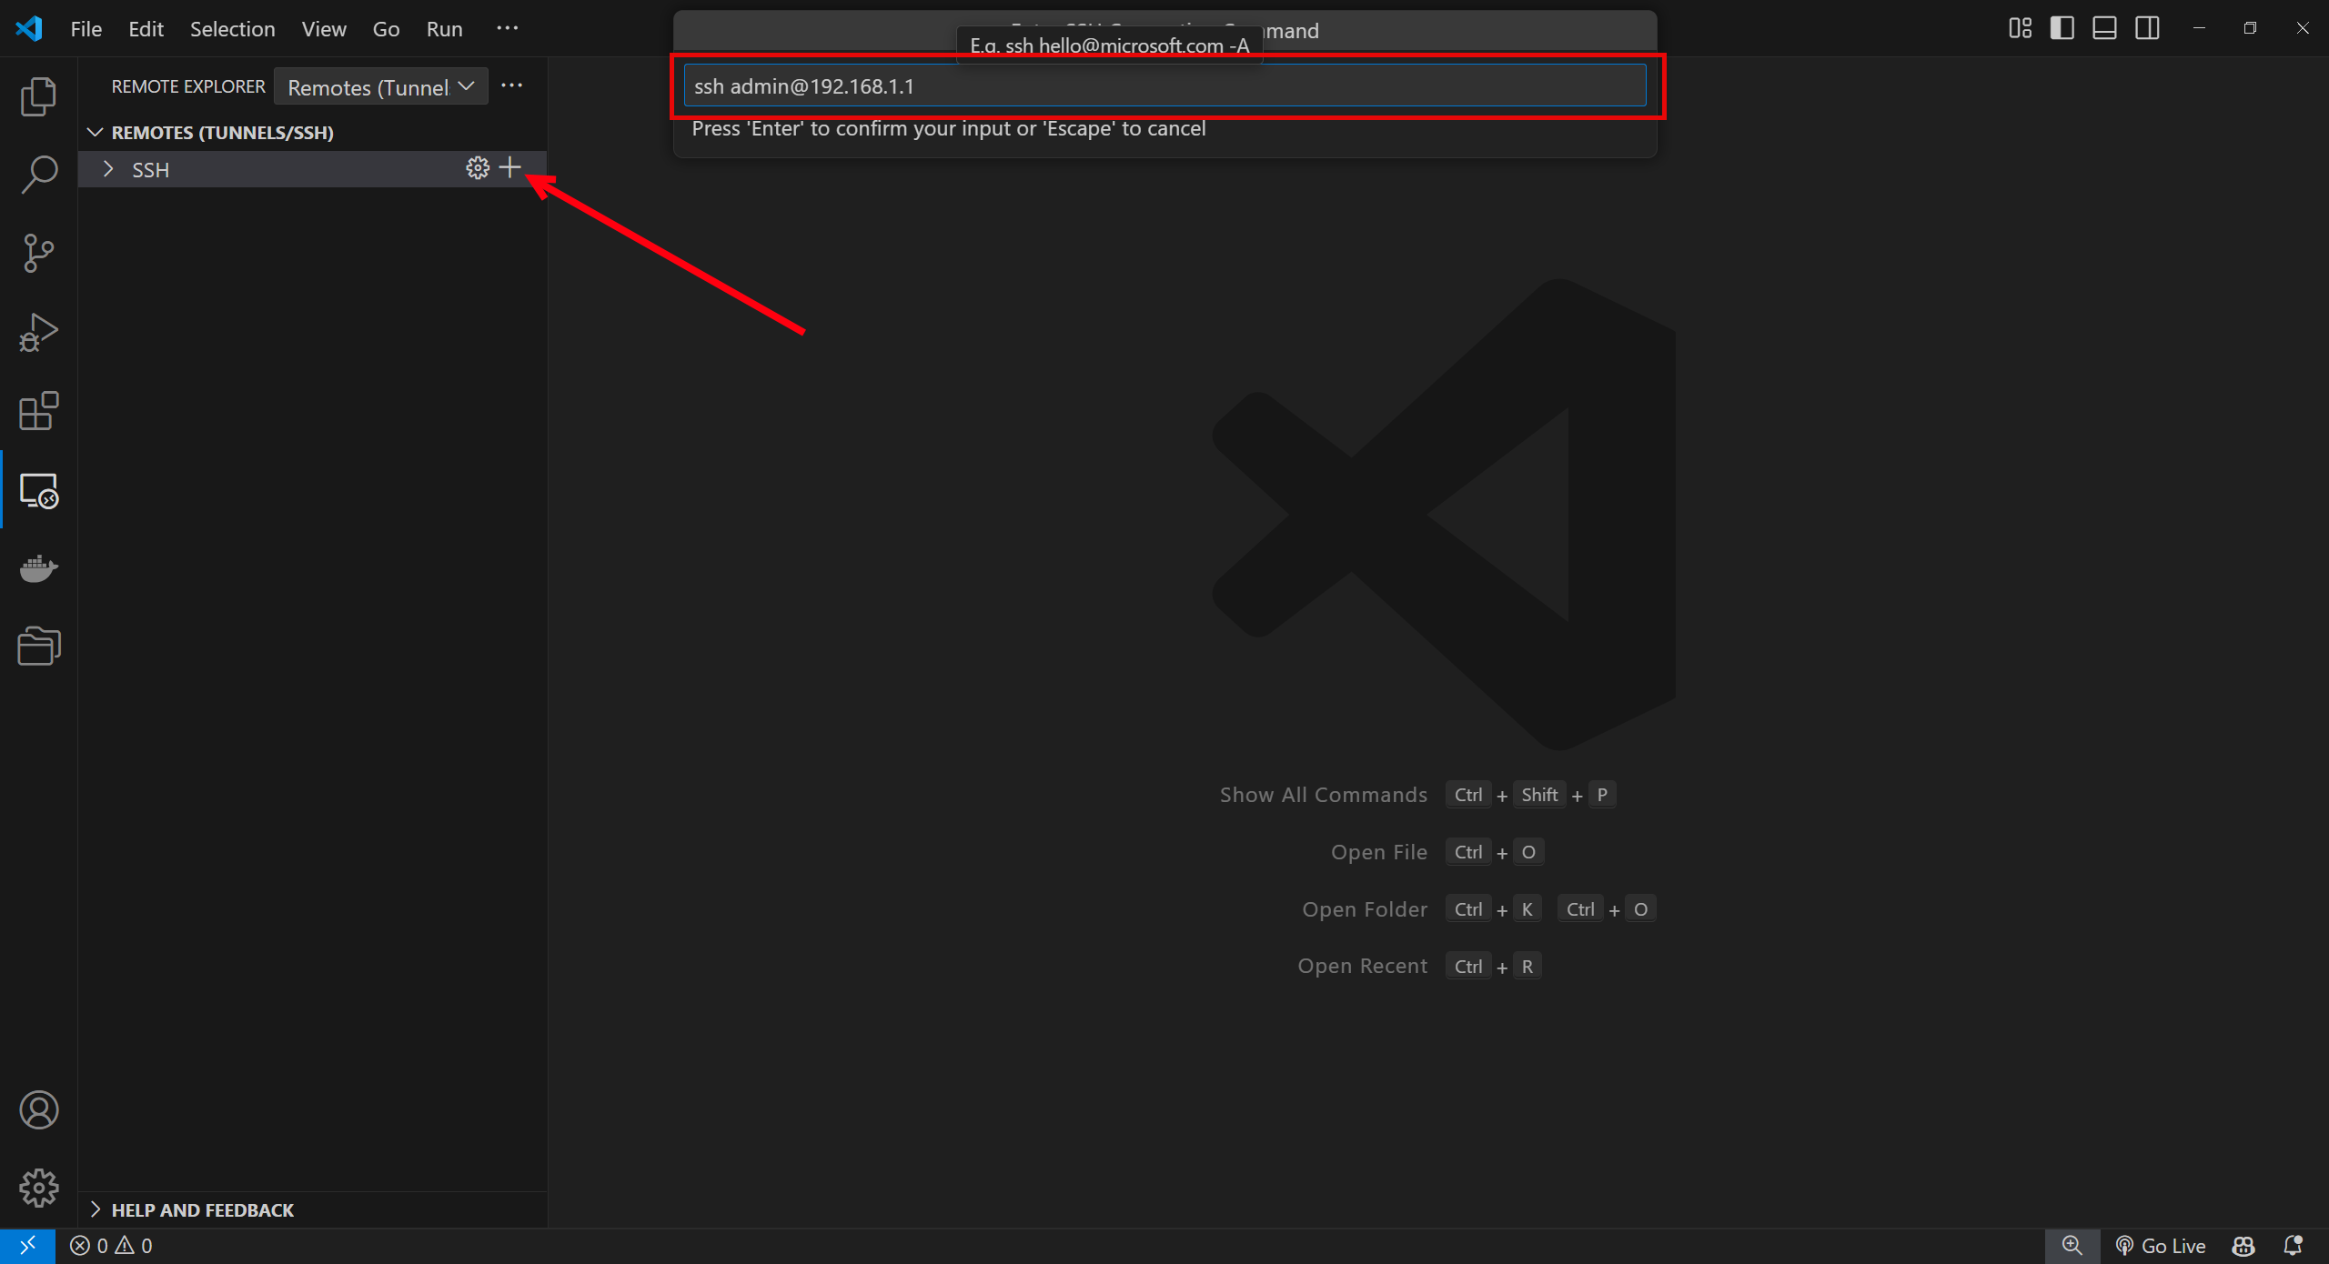Toggle the secondary side bar
This screenshot has height=1264, width=2329.
tap(2146, 28)
